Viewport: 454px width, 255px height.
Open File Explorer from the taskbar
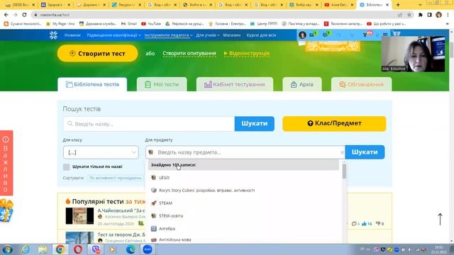pyautogui.click(x=43, y=249)
